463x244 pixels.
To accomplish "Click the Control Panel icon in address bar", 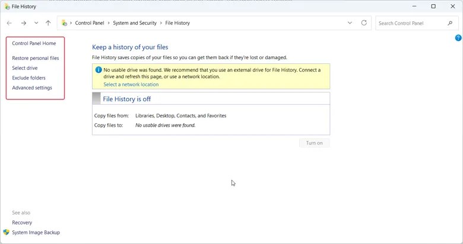I will tap(64, 23).
